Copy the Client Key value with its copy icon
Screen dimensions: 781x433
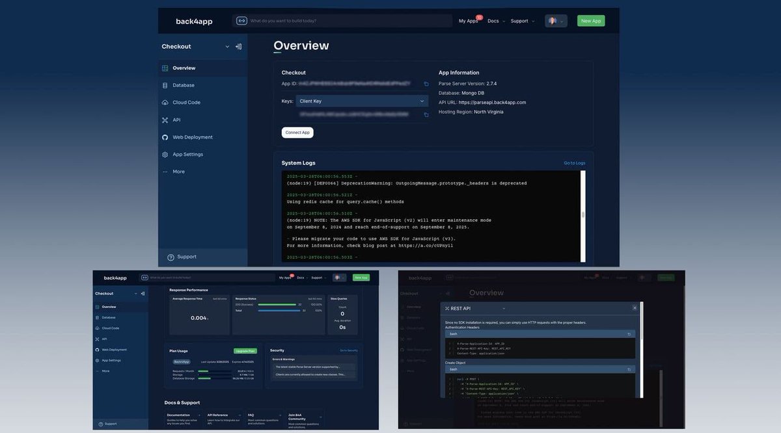426,115
